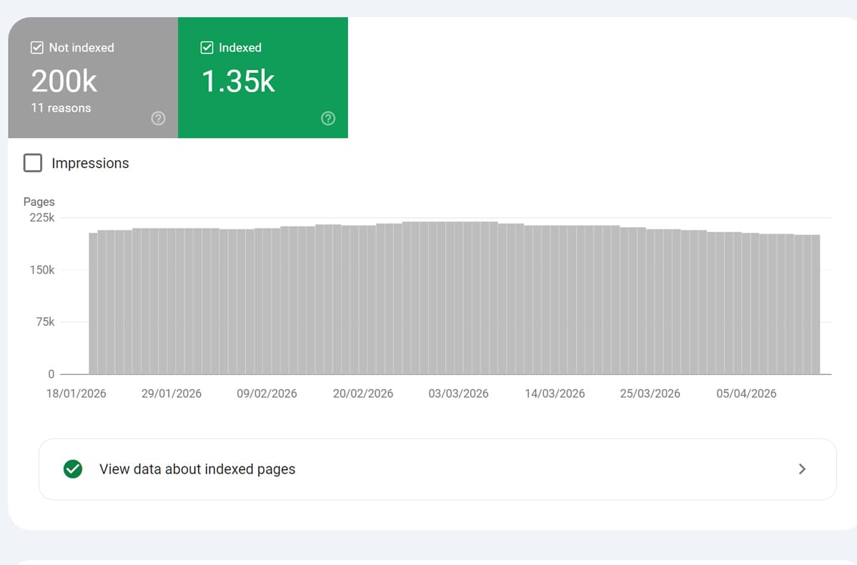The width and height of the screenshot is (857, 565).
Task: Expand View data about indexed pages row
Action: coord(437,469)
